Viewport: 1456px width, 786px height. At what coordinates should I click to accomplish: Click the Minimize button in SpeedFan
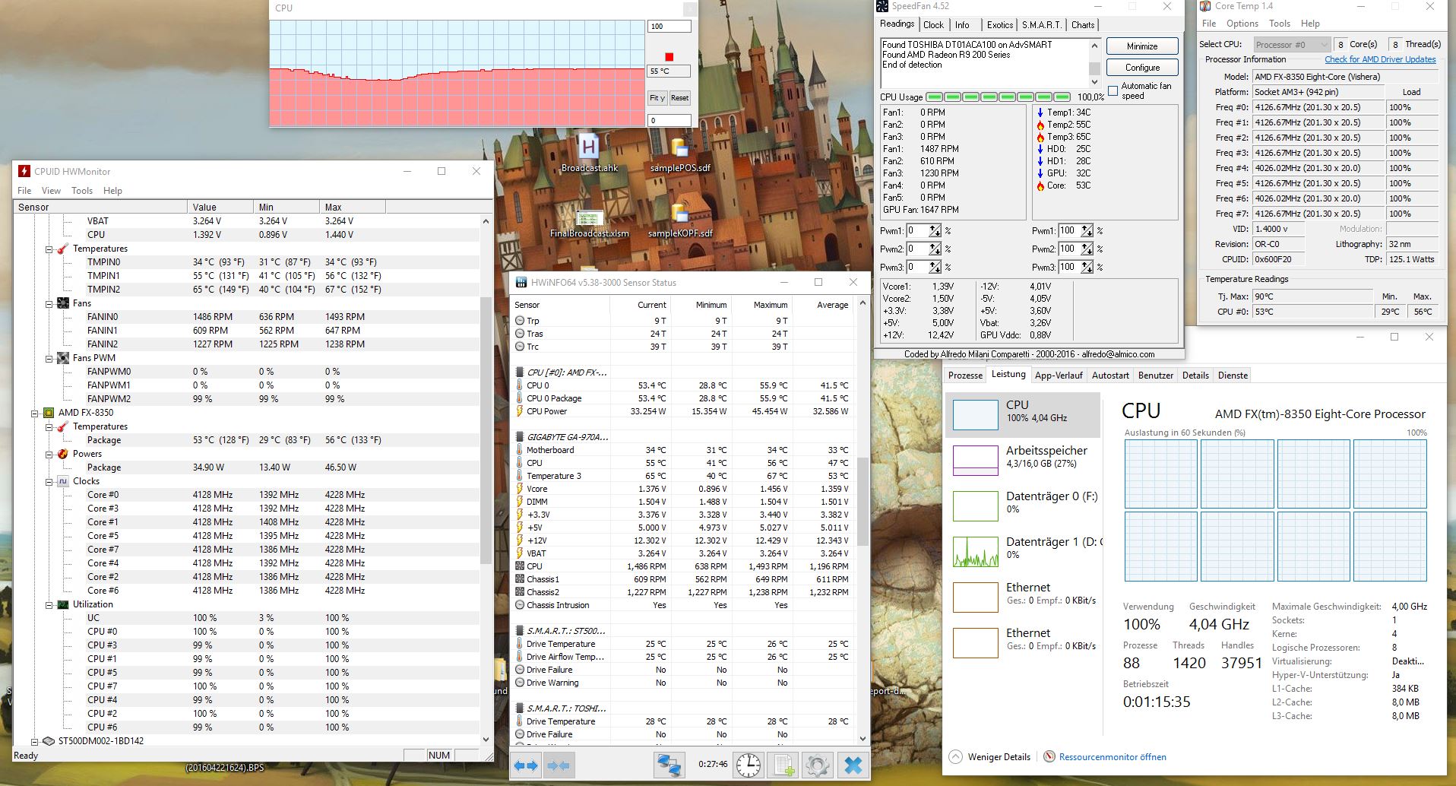[x=1142, y=46]
